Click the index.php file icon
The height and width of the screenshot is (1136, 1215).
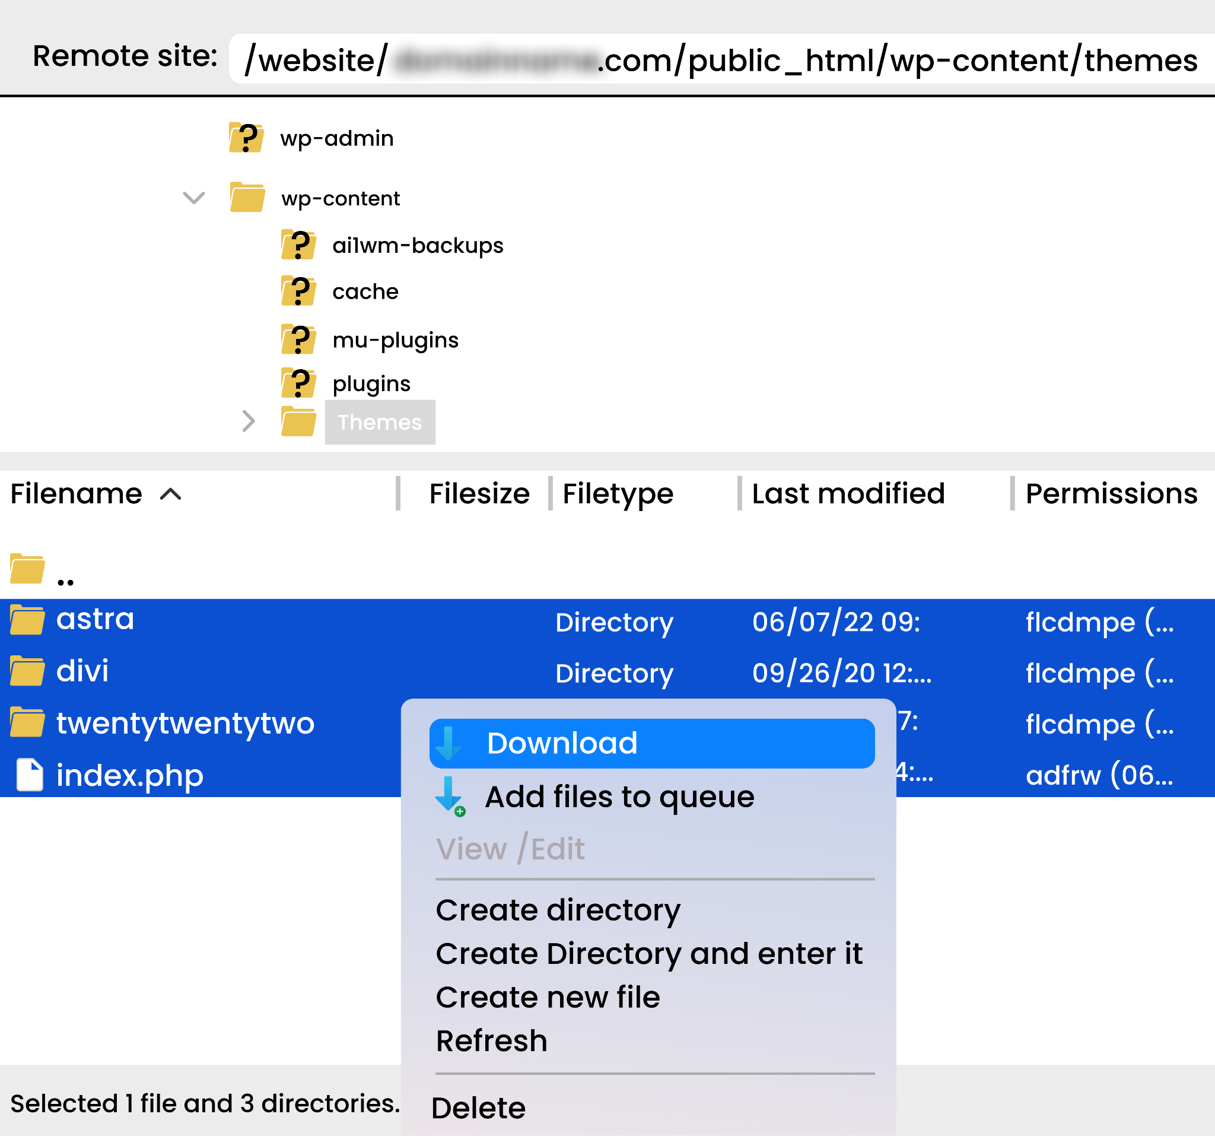coord(29,775)
